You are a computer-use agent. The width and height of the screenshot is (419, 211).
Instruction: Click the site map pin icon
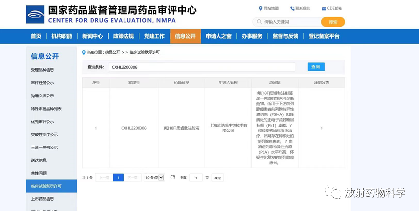260,8
